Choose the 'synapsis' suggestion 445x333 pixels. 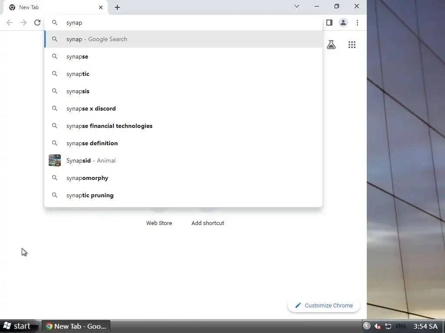click(x=183, y=91)
